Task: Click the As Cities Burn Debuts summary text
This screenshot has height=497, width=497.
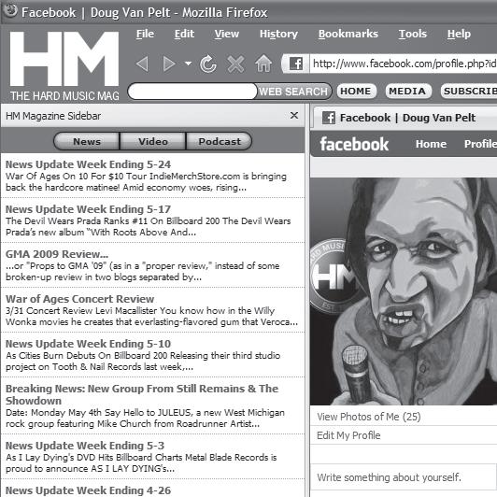Action: 143,361
